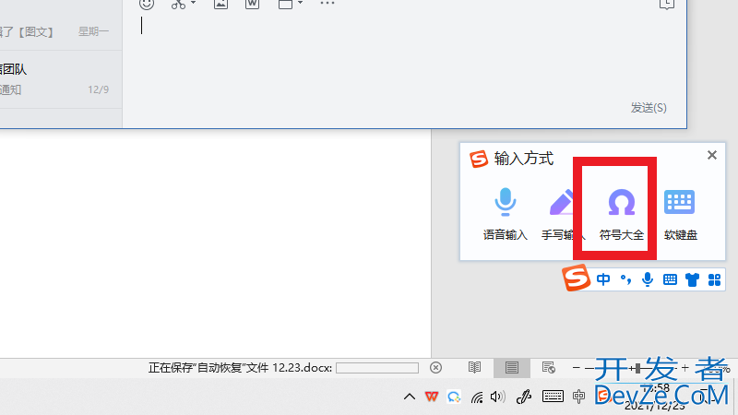Click the microphone on Sogou floating bar
Viewport: 738px width, 415px height.
pos(648,279)
